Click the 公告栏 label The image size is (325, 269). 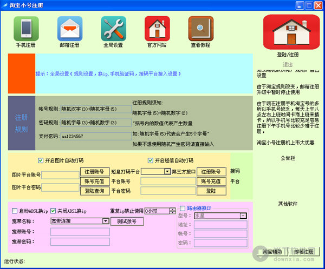click(288, 158)
